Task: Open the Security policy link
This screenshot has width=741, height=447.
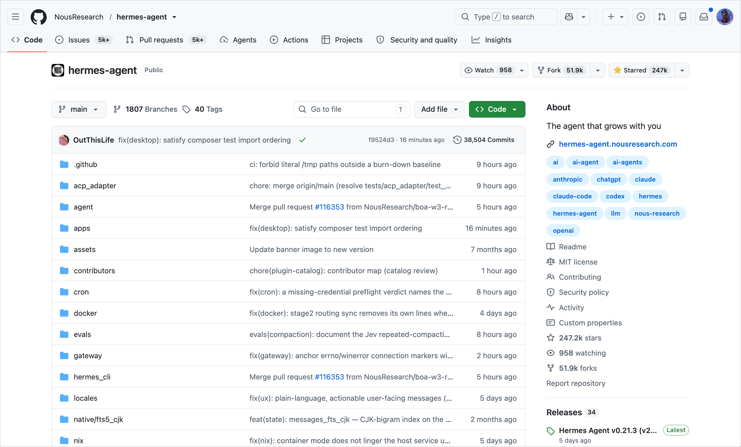Action: 584,292
